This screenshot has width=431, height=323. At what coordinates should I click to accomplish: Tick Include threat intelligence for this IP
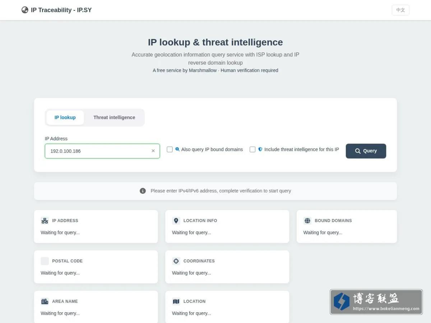[252, 149]
